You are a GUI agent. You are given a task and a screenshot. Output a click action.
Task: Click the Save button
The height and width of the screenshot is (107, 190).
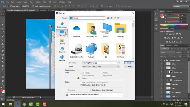[129, 63]
